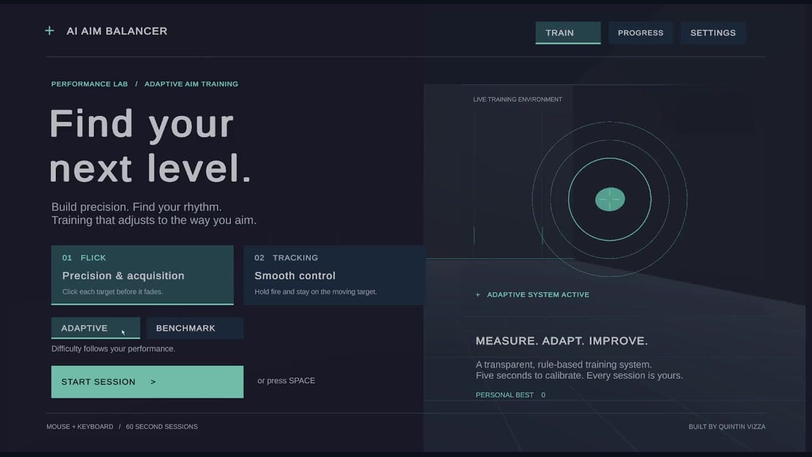This screenshot has width=812, height=457.
Task: Enable Adaptive difficulty mode
Action: (x=96, y=328)
